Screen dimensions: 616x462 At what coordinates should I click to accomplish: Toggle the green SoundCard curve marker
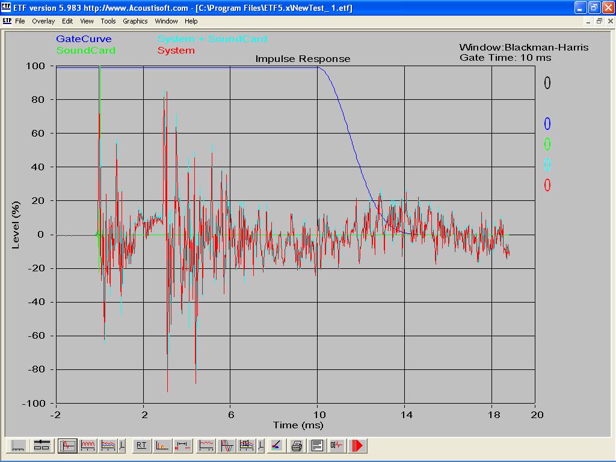point(547,144)
